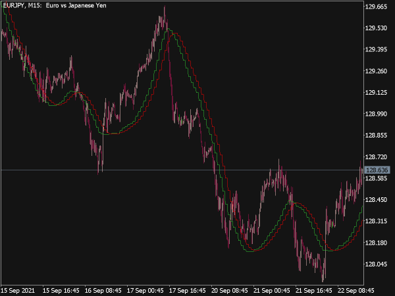Click the 129.530 price axis label
Viewport: 395px width, 296px height.
376,28
